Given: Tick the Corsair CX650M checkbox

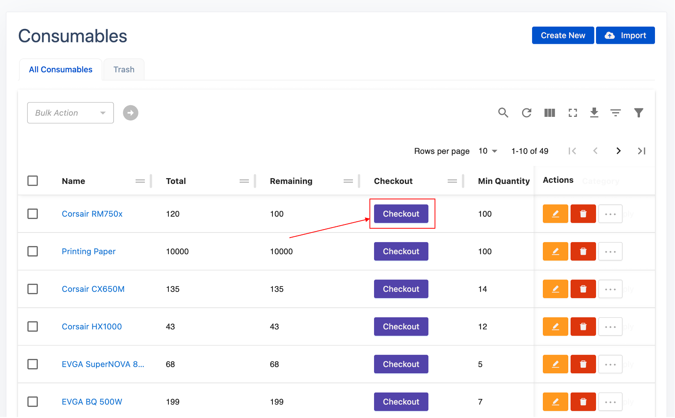Looking at the screenshot, I should pyautogui.click(x=33, y=289).
